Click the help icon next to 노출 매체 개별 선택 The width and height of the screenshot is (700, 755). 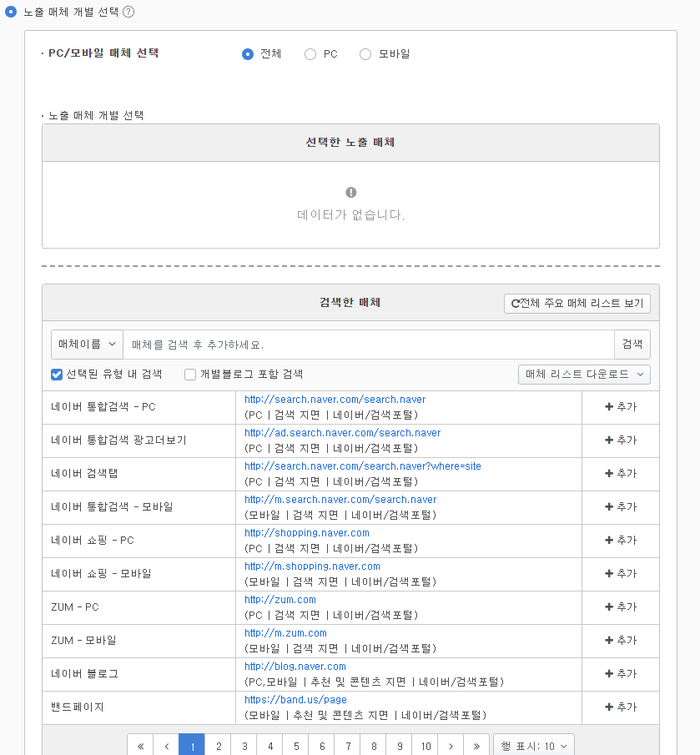[x=128, y=12]
